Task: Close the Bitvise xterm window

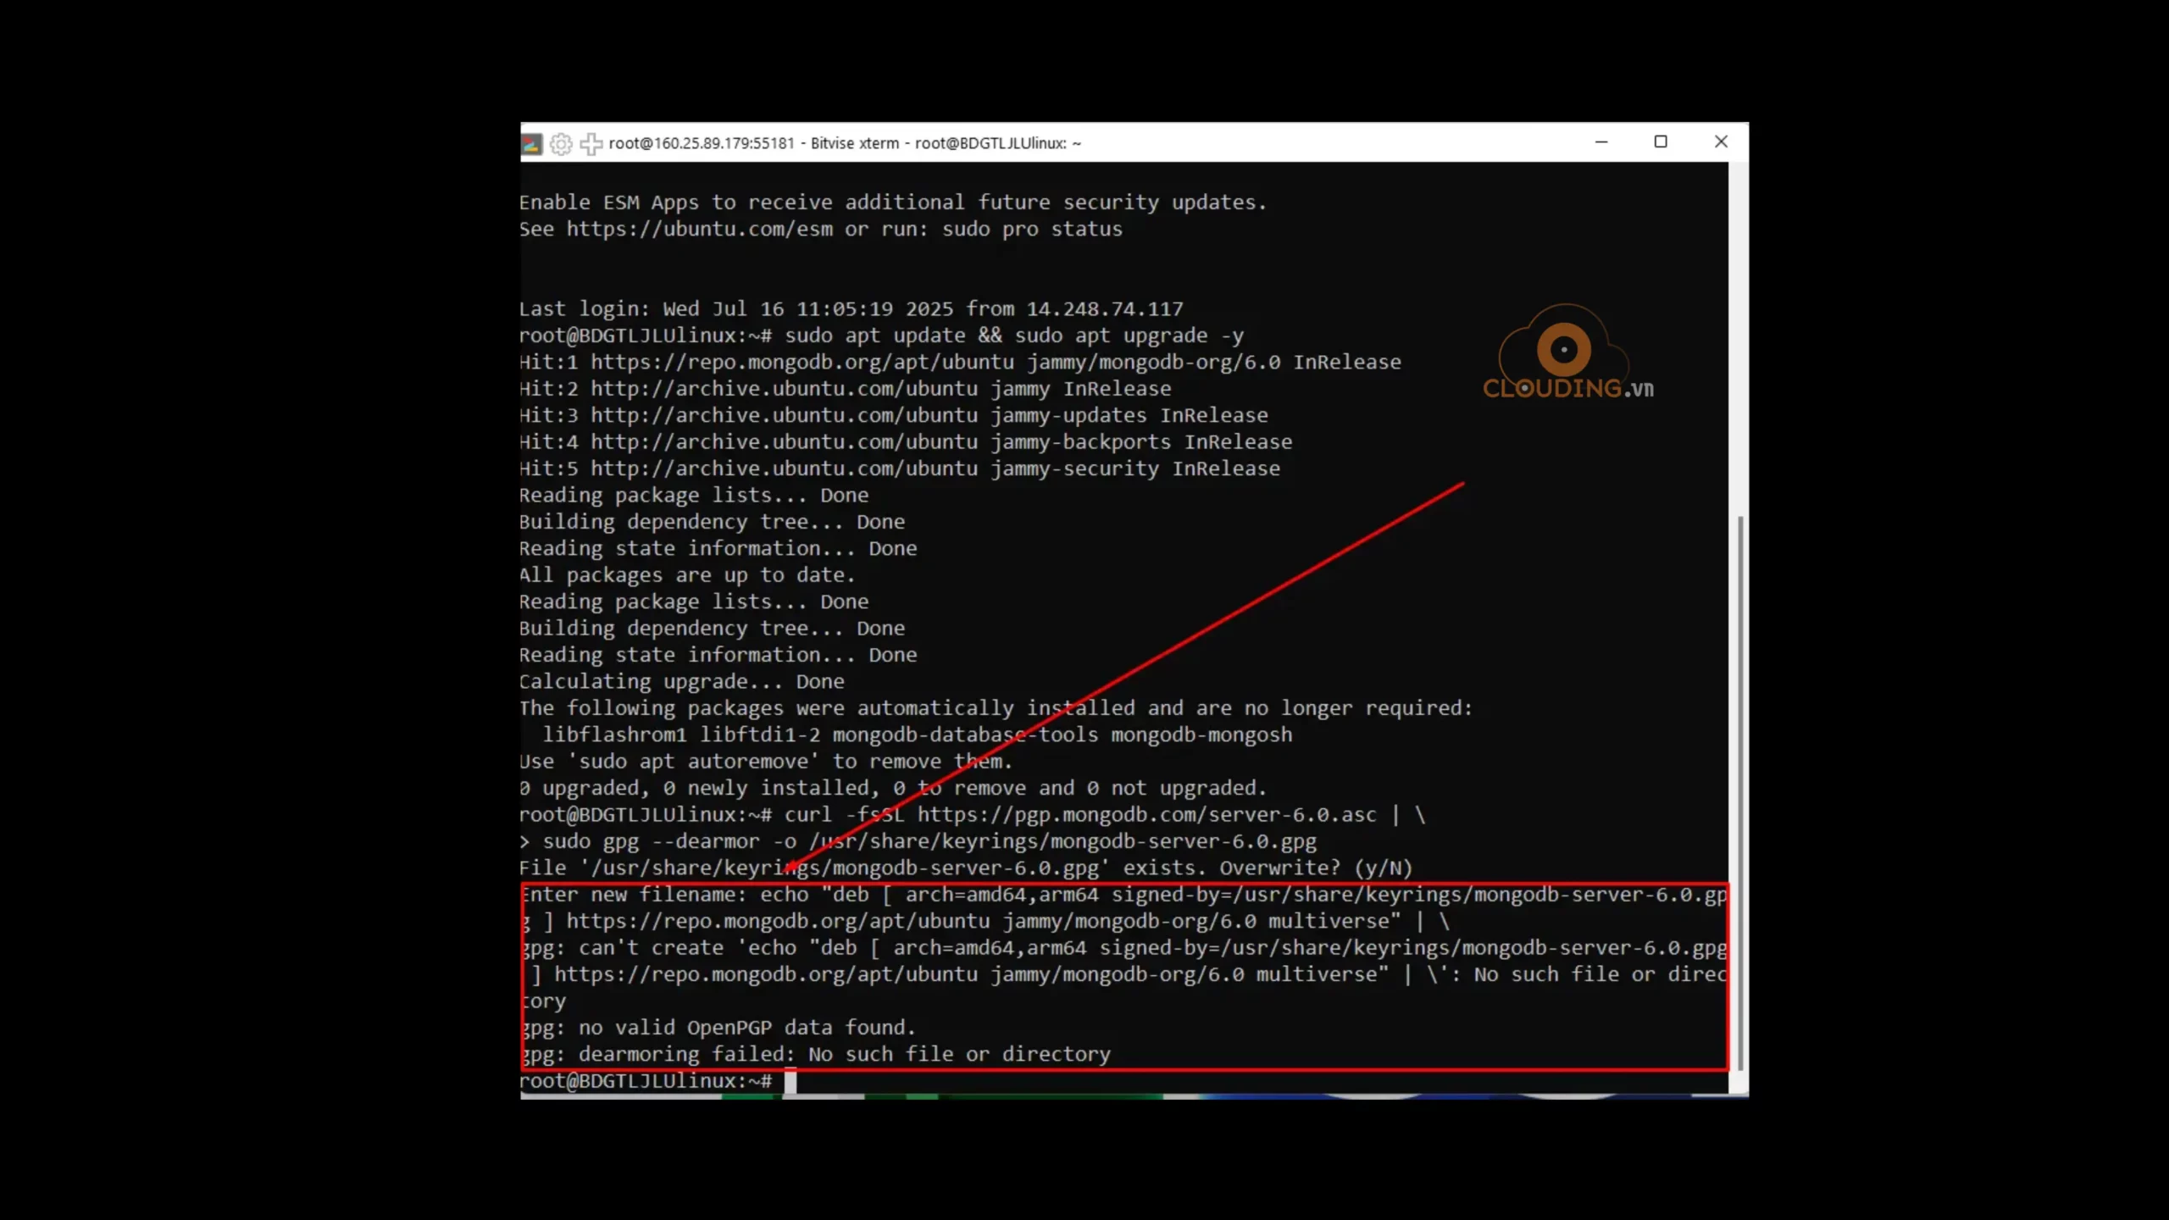Action: tap(1721, 142)
